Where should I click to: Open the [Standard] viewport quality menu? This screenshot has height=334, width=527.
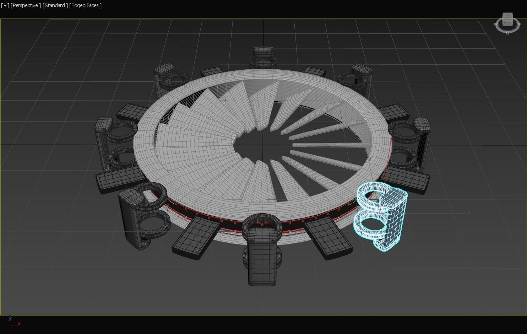[55, 5]
